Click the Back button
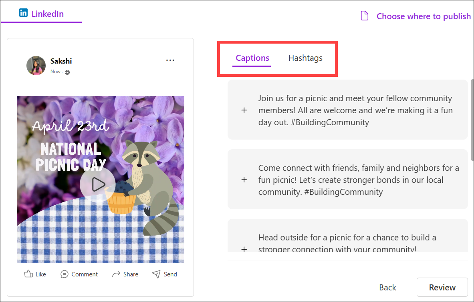This screenshot has width=474, height=302. [387, 287]
